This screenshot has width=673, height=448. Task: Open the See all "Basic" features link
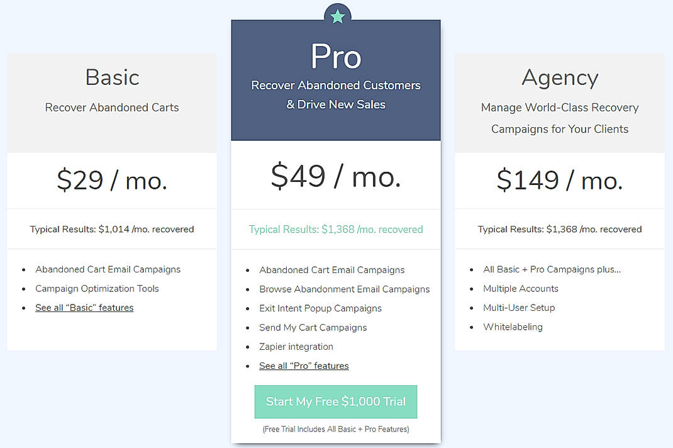pyautogui.click(x=84, y=308)
